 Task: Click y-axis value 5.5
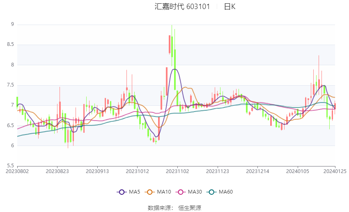tap(10, 166)
